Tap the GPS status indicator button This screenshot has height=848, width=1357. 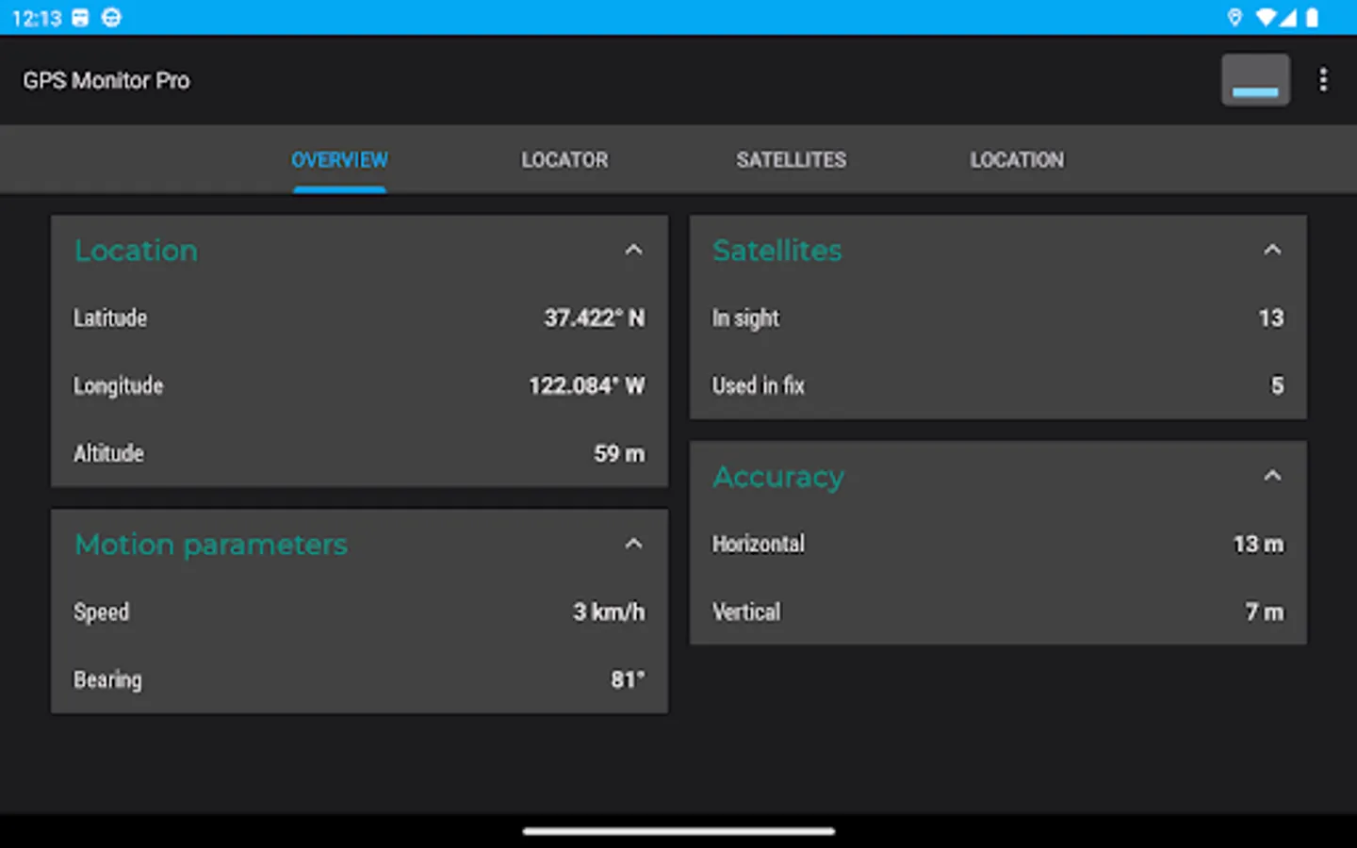tap(1255, 80)
